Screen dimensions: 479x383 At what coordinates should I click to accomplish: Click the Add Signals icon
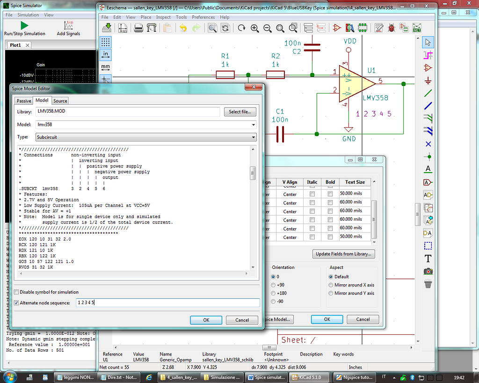[68, 25]
